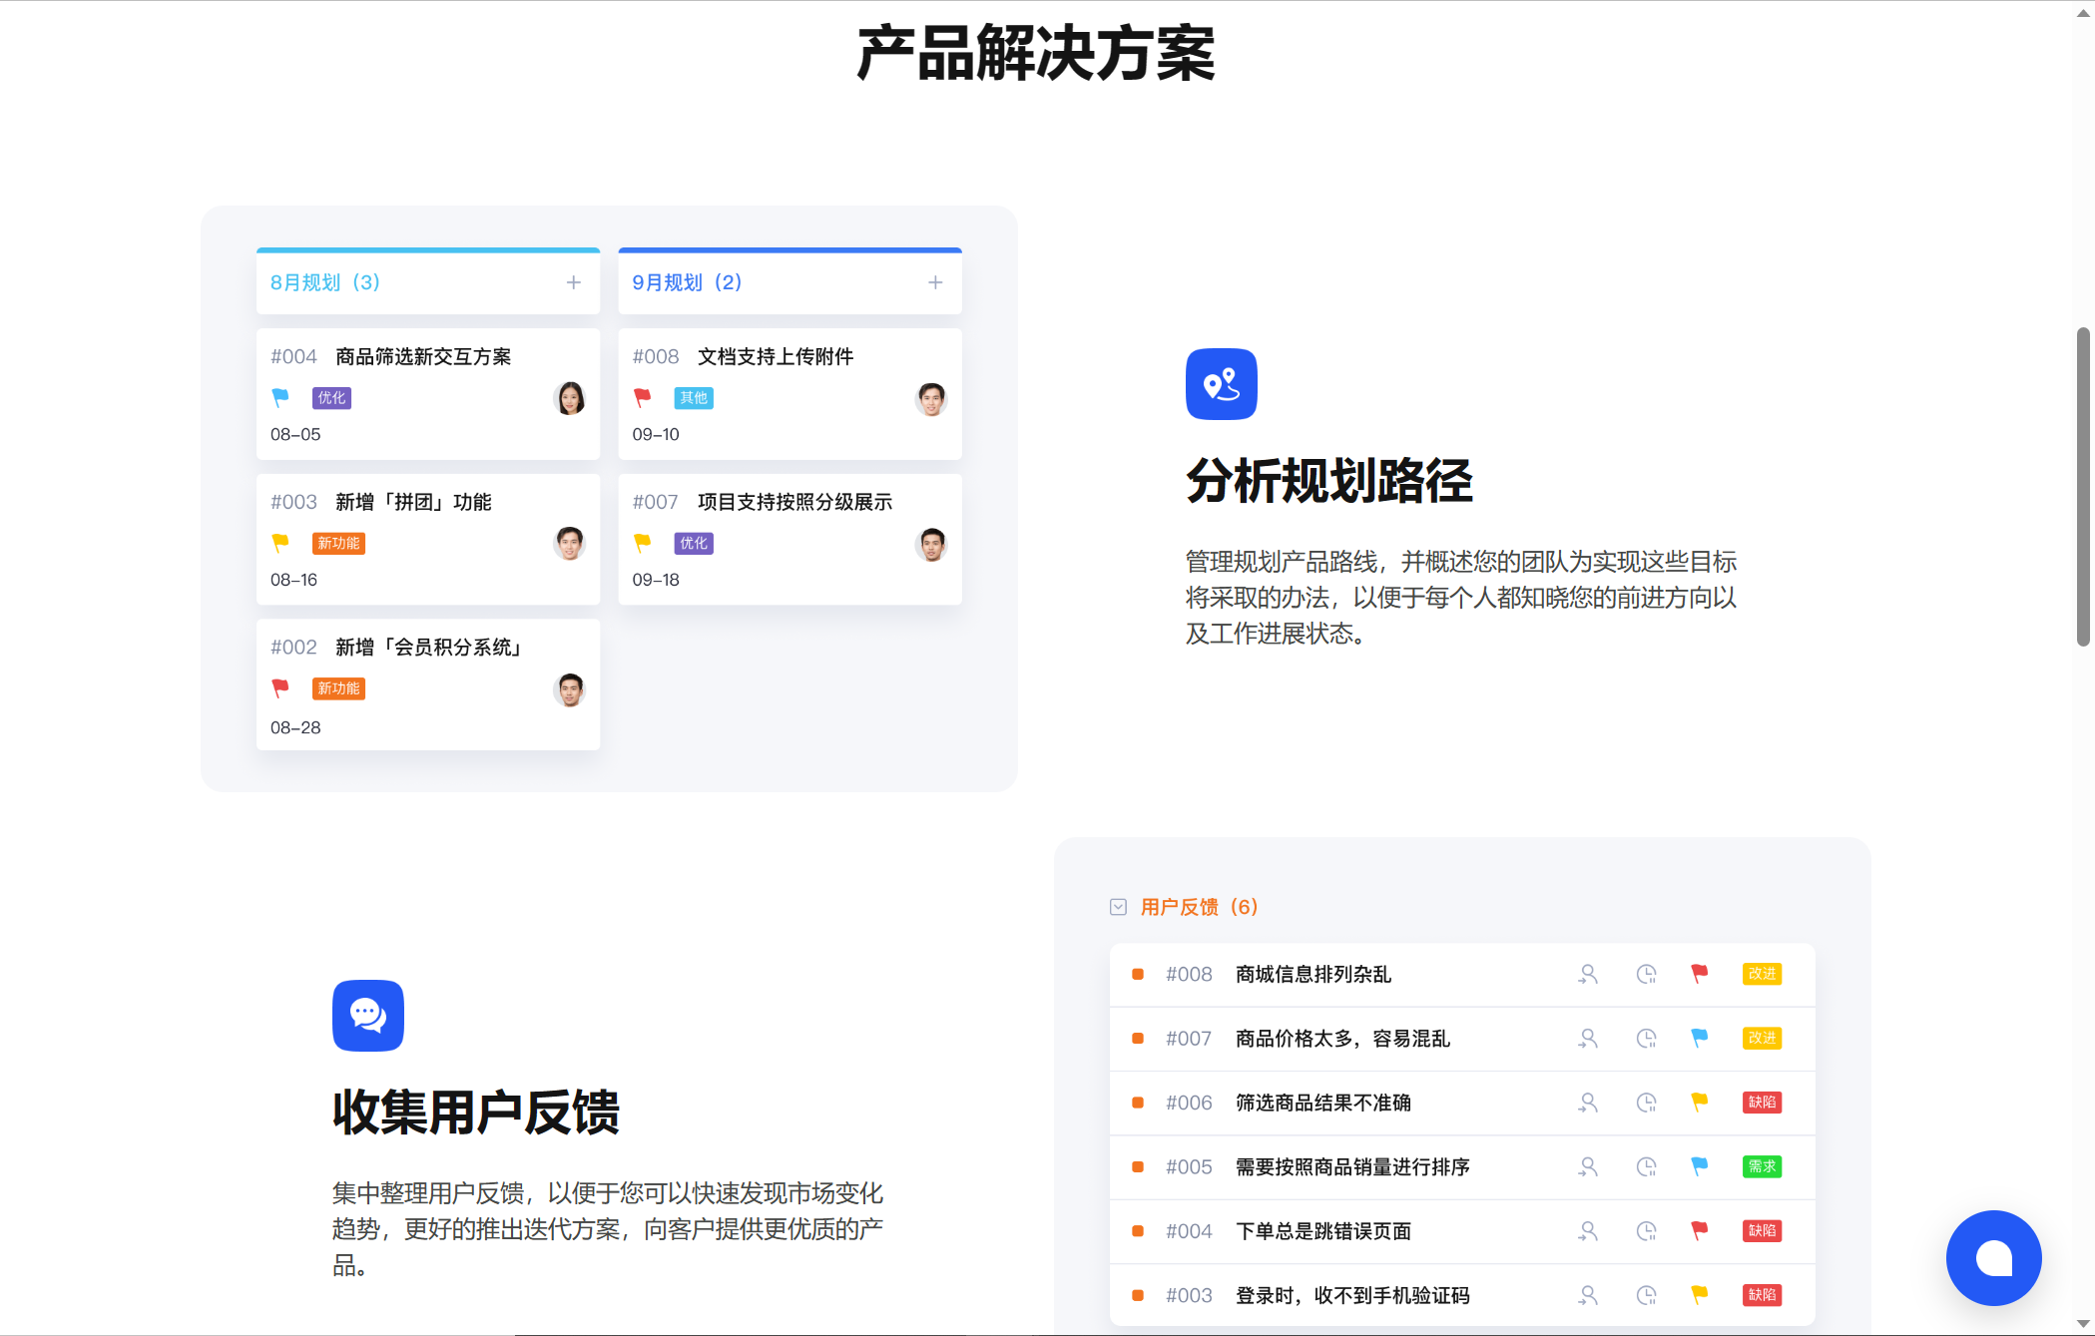Open the floating chat support button
The height and width of the screenshot is (1336, 2095).
(x=1993, y=1257)
